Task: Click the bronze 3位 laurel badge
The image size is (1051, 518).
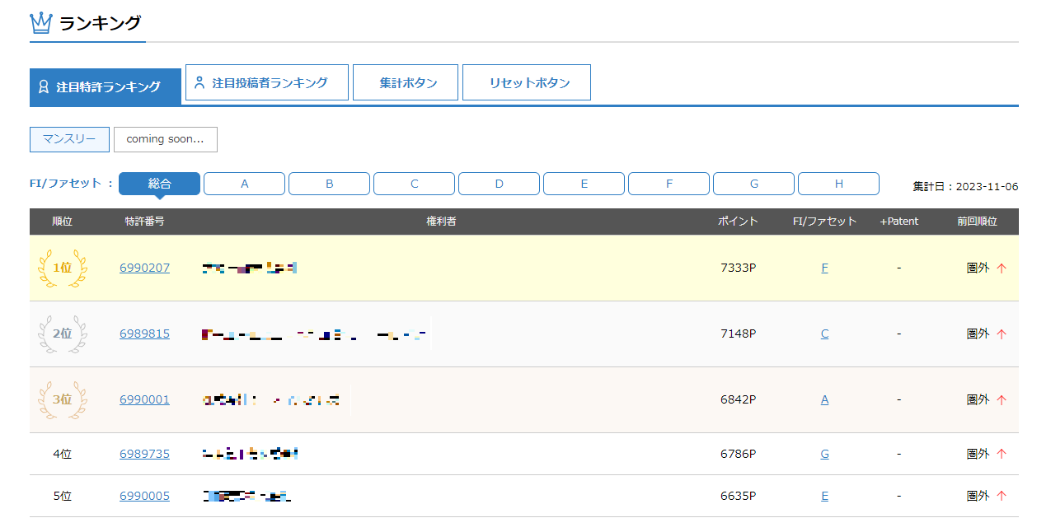Action: coord(63,399)
